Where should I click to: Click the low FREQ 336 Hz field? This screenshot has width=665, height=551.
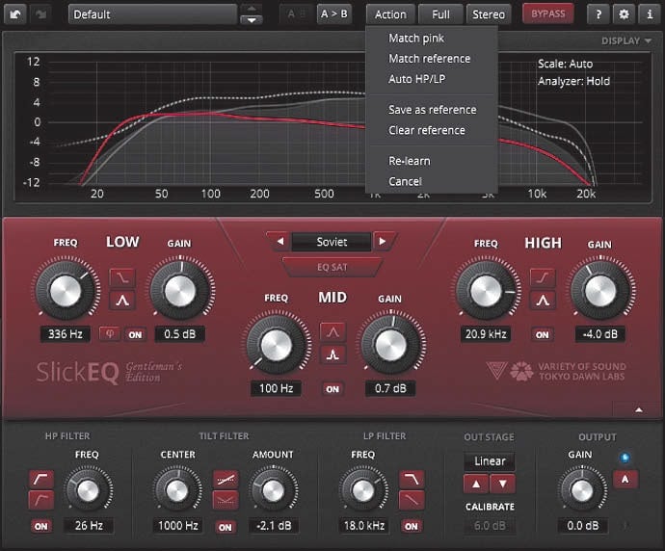[x=66, y=334]
